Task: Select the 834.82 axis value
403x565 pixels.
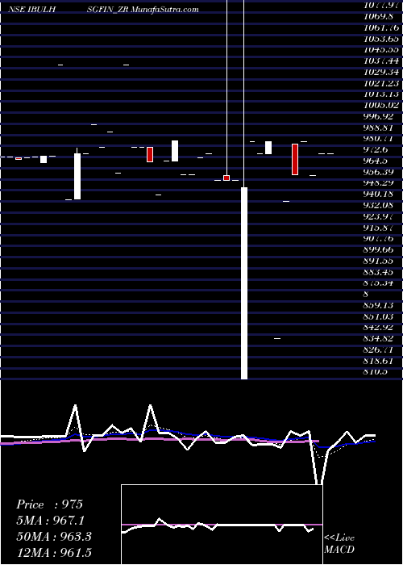Action: 379,339
